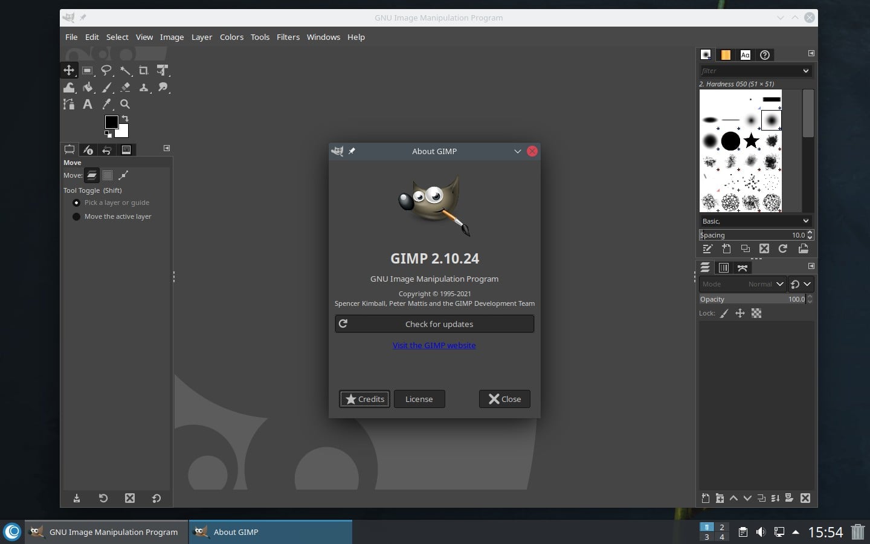Switch to the Channels tab
The image size is (870, 544).
point(724,267)
